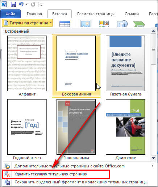Click the Save icon in quick access toolbar
This screenshot has height=187, width=158.
pos(13,4)
